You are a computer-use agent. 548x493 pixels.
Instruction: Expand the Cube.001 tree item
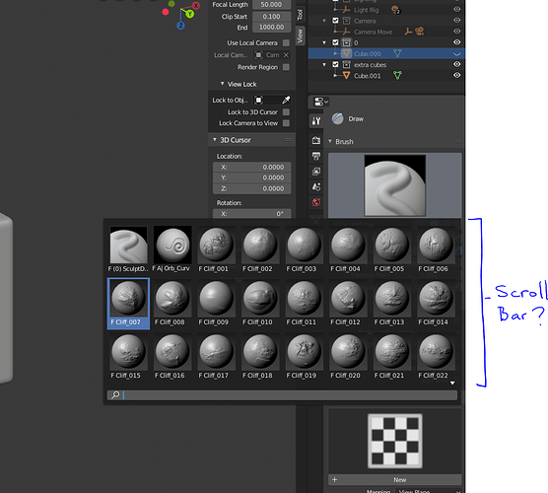click(x=335, y=76)
